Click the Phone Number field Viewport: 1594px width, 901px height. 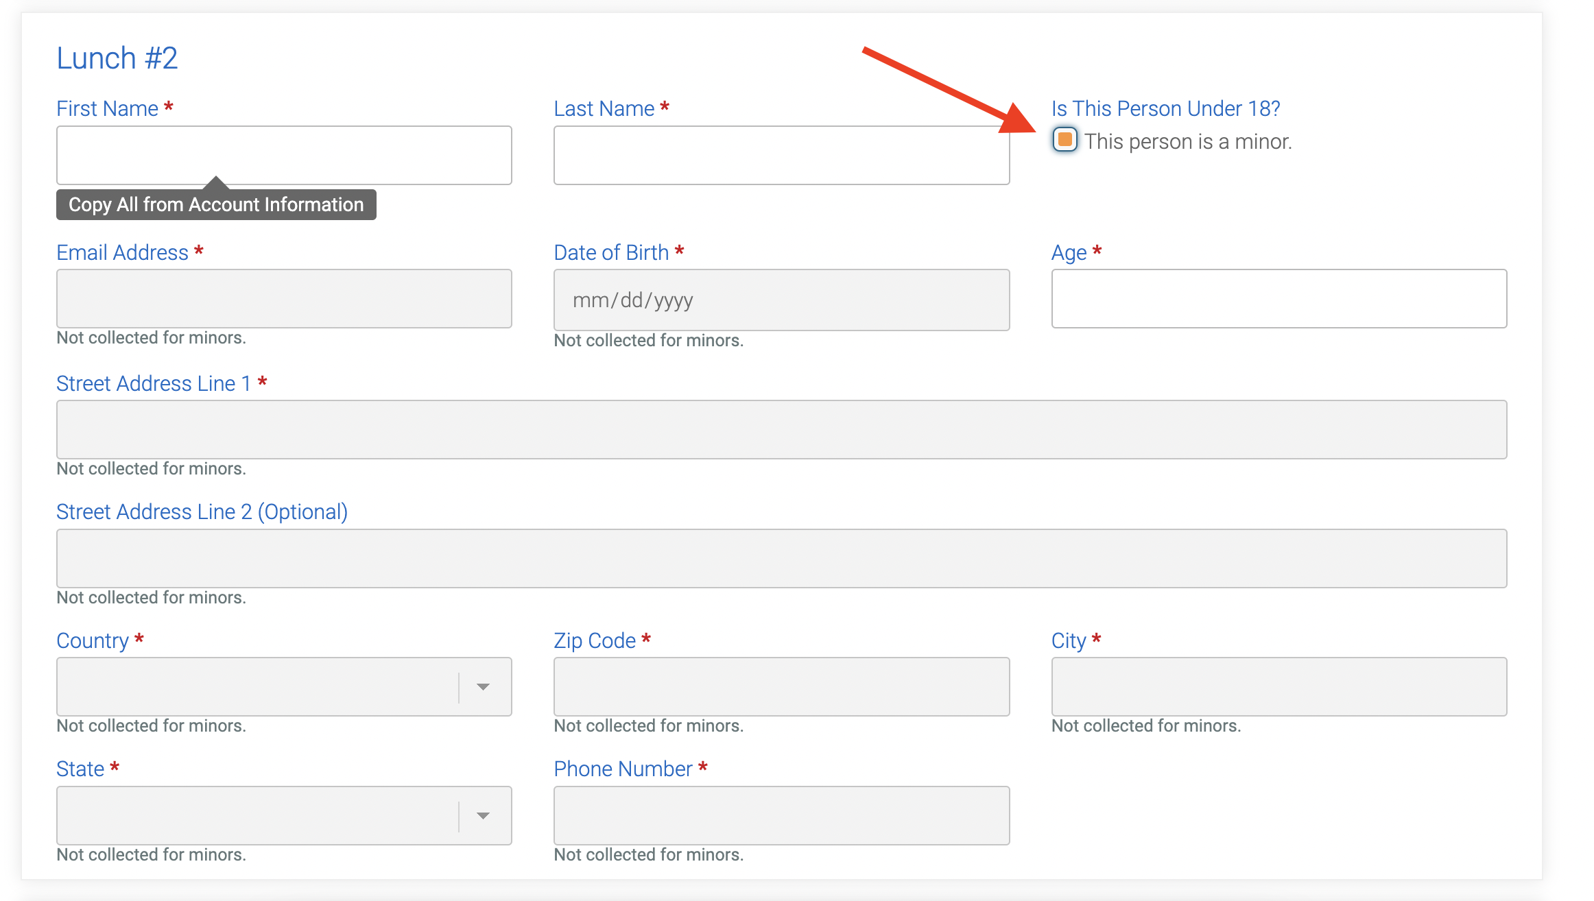click(x=781, y=816)
